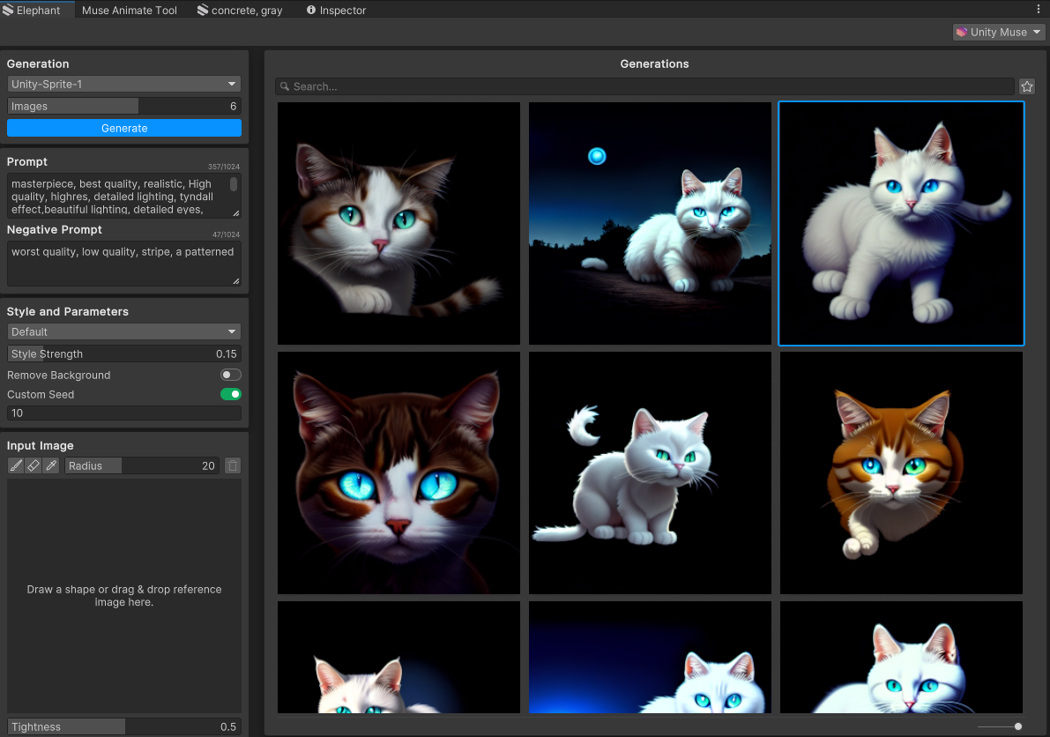The image size is (1050, 737).
Task: Click the Generations search field
Action: 644,86
